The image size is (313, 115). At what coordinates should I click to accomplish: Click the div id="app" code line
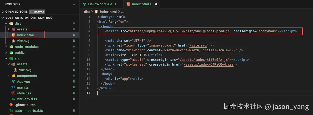[x=124, y=79]
